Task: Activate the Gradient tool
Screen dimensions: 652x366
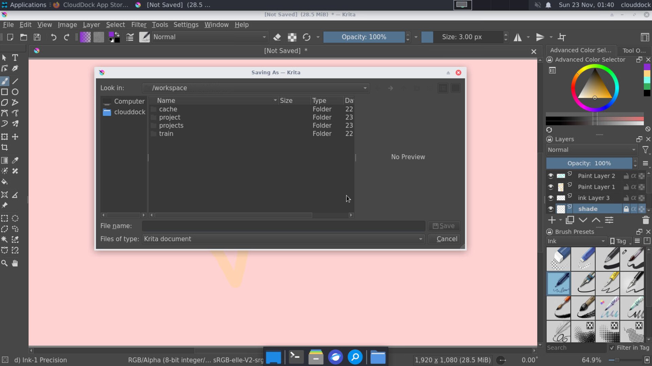Action: click(4, 160)
